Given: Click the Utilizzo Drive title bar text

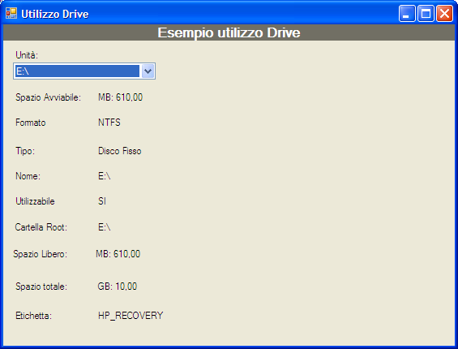Looking at the screenshot, I should [55, 14].
